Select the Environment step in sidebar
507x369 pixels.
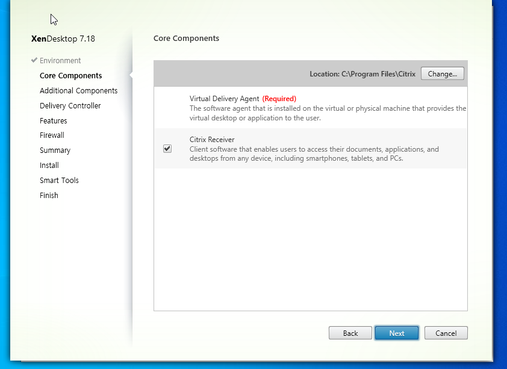point(60,60)
